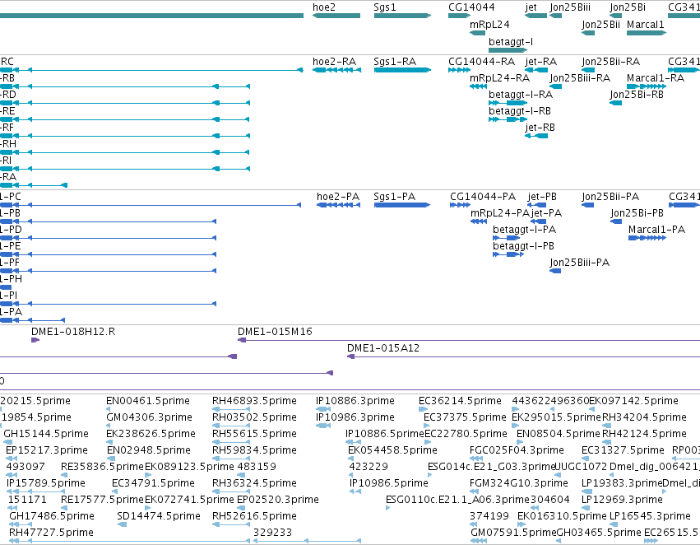Select the hoe2 gene feature
The image size is (700, 545).
pos(336,16)
